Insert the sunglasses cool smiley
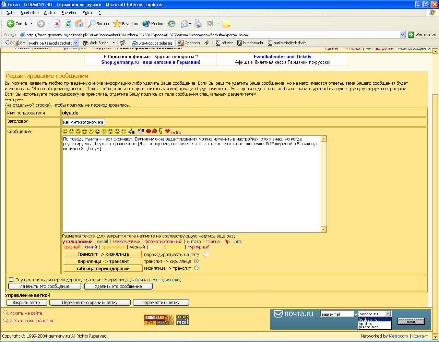The width and height of the screenshot is (439, 342). coord(84,131)
